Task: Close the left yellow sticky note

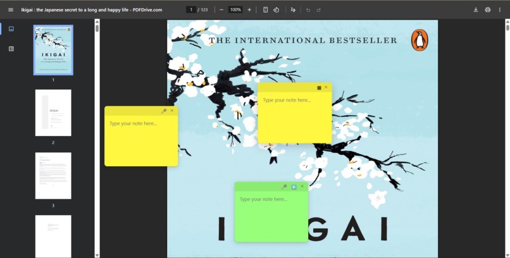Action: tap(172, 111)
